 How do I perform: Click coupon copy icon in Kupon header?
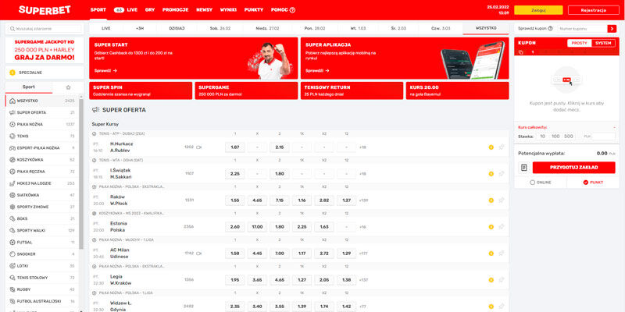(521, 52)
